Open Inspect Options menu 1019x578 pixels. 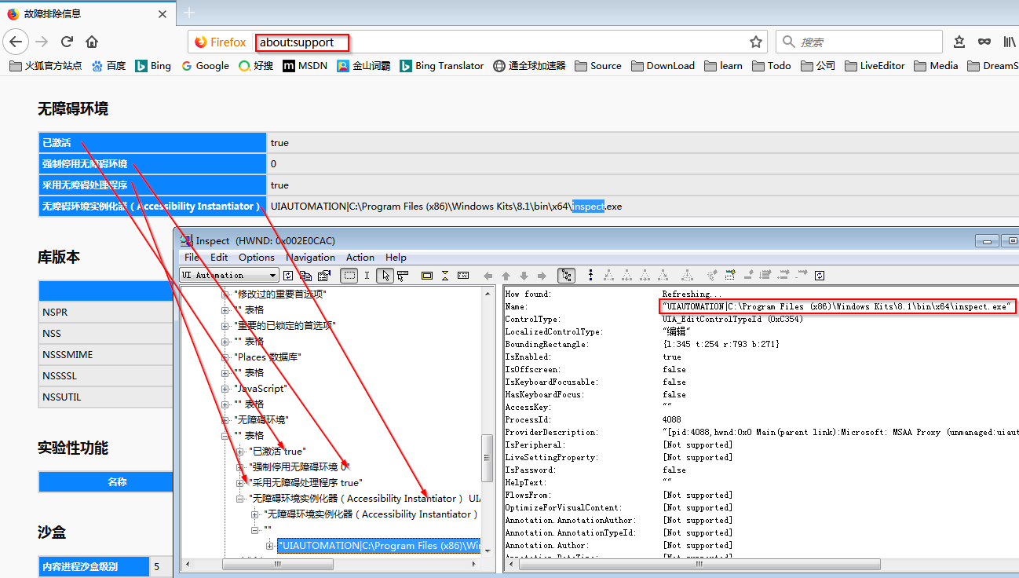point(257,257)
